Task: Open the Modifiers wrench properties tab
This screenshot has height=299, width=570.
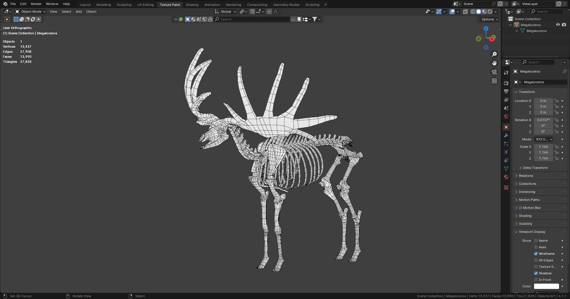Action: [x=506, y=135]
